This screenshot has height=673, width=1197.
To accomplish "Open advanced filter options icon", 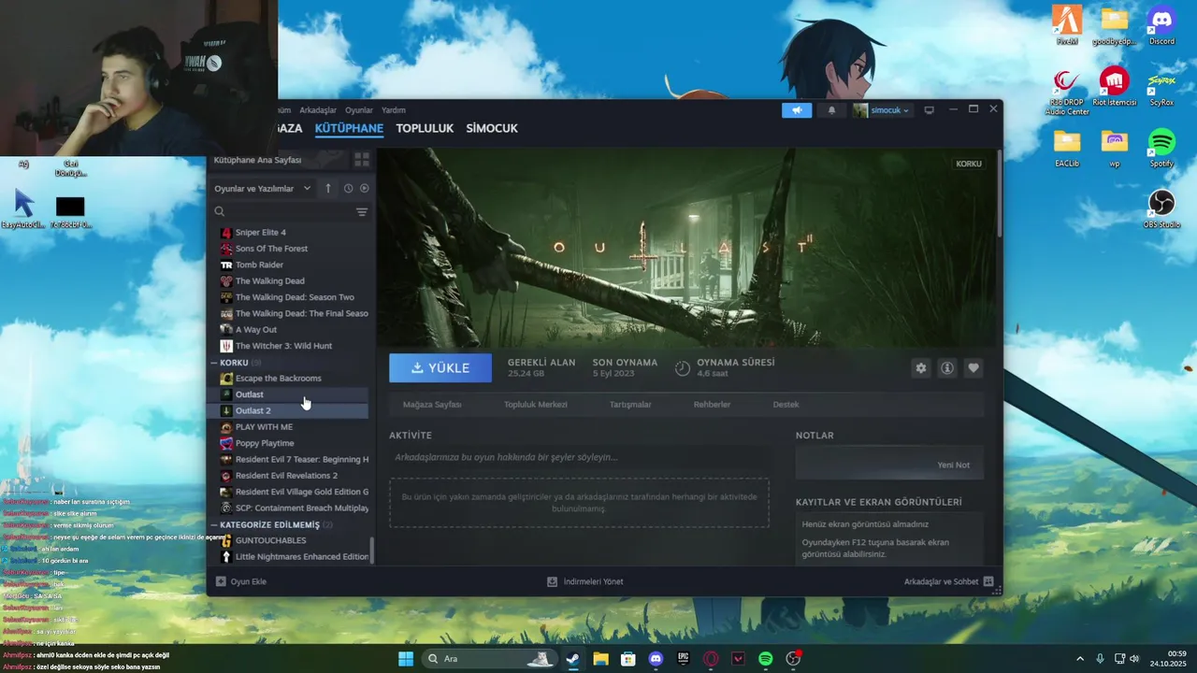I will click(x=362, y=212).
